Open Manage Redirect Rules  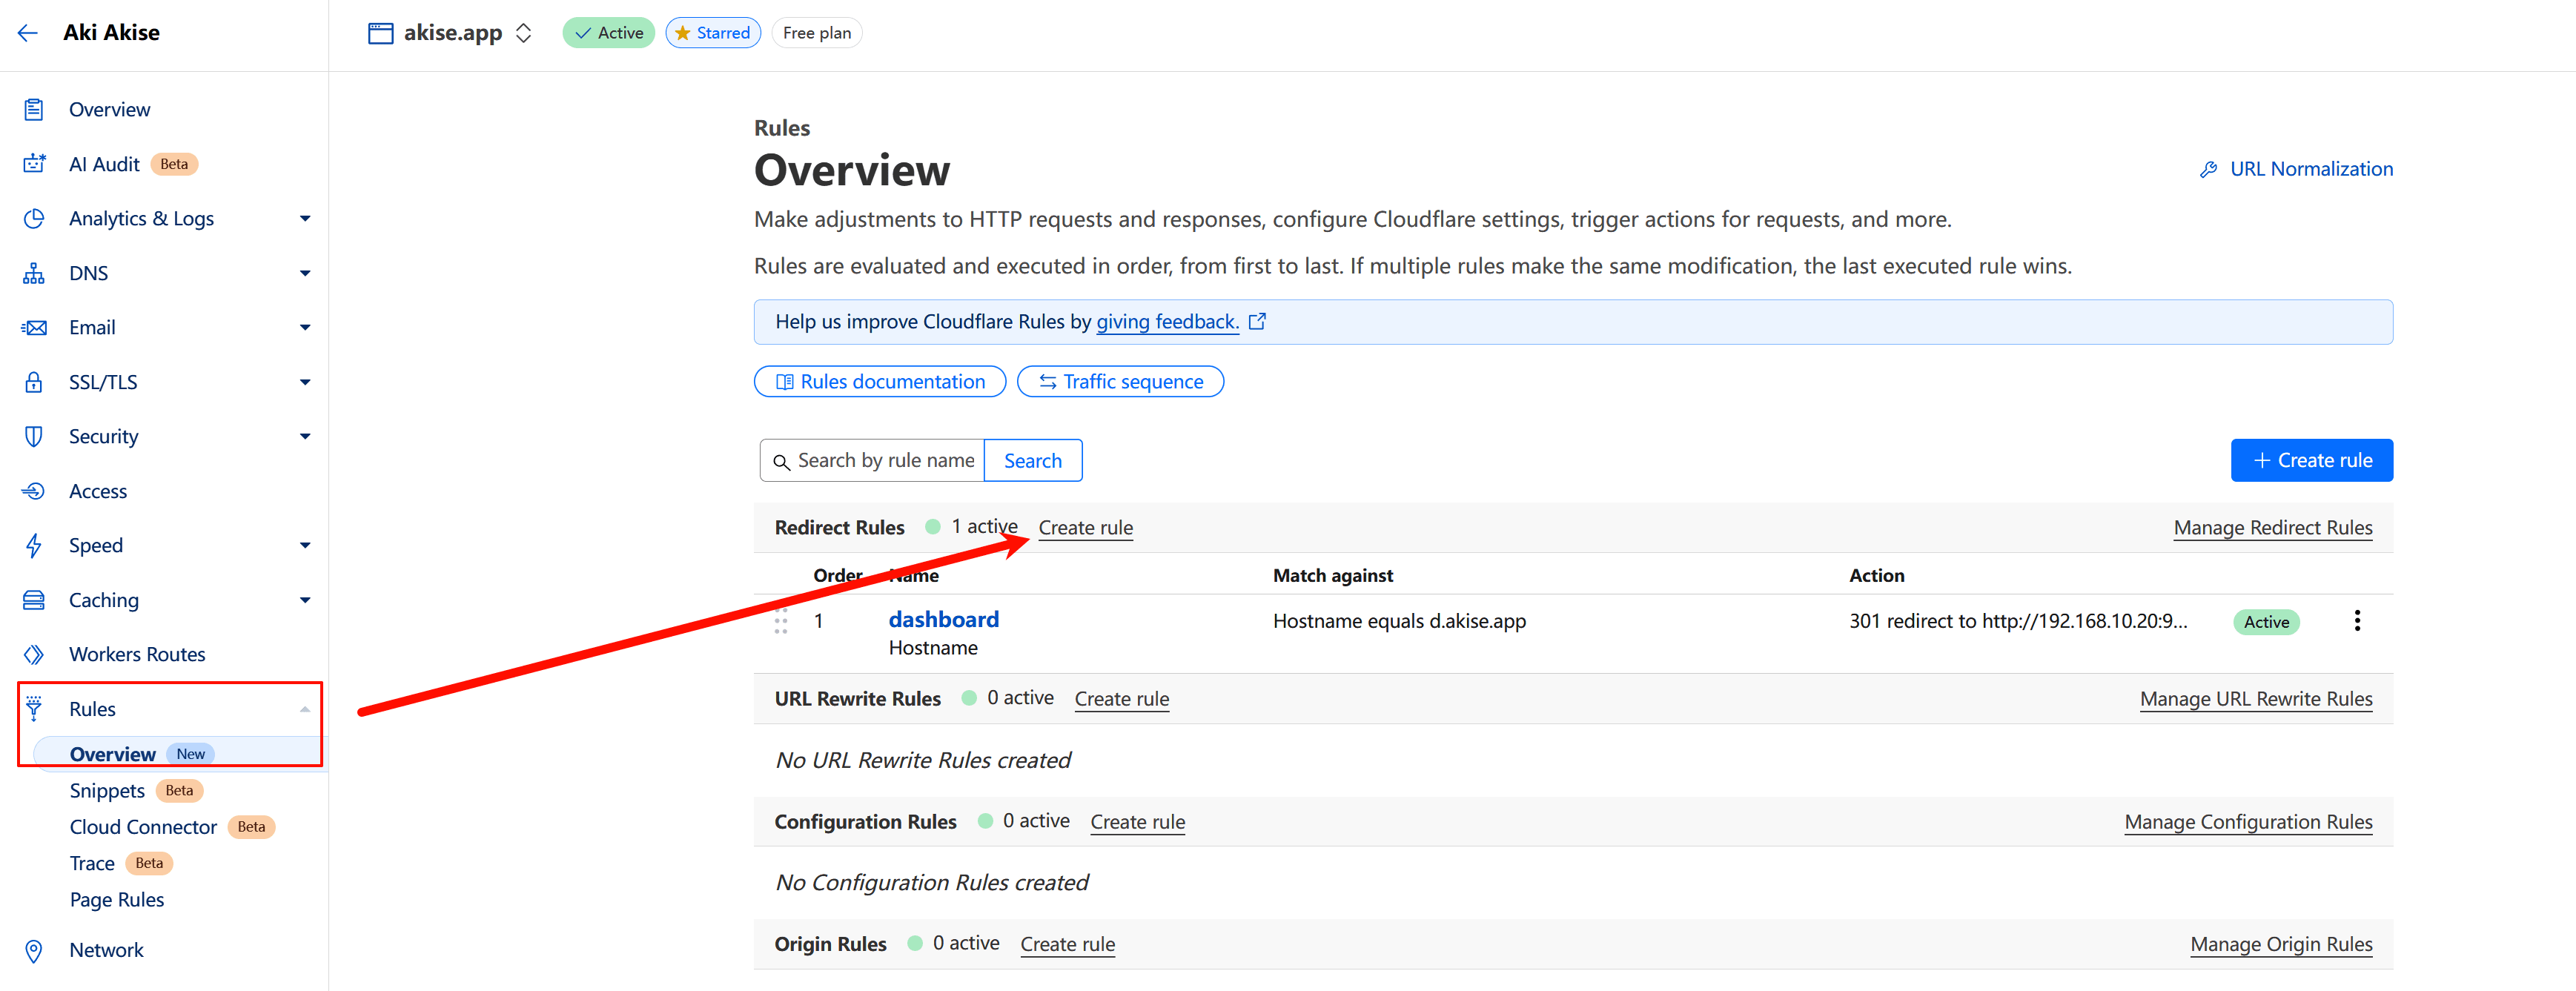tap(2272, 528)
